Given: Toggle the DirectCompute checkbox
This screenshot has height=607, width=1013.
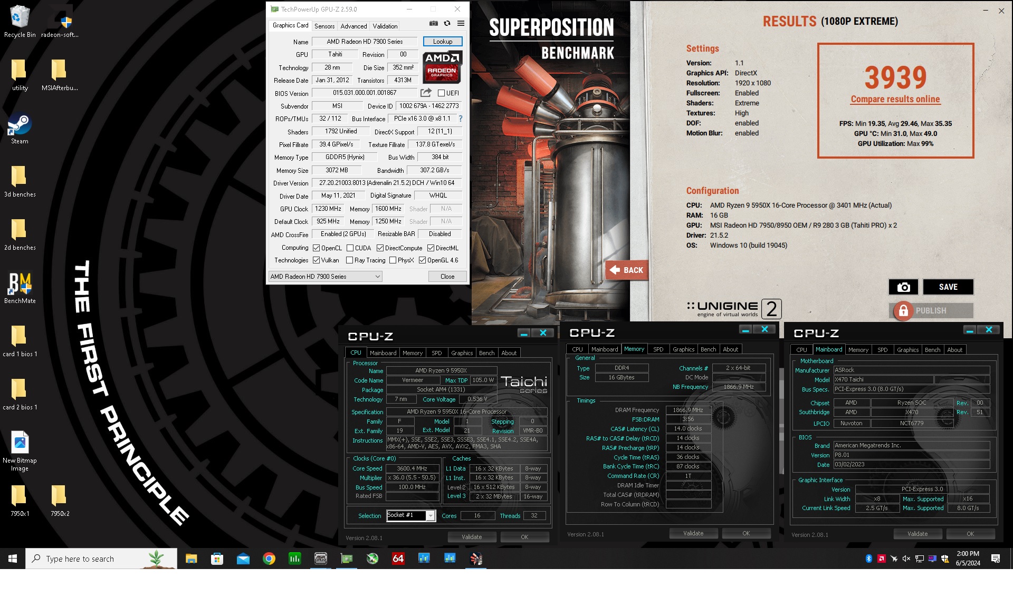Looking at the screenshot, I should pos(380,248).
